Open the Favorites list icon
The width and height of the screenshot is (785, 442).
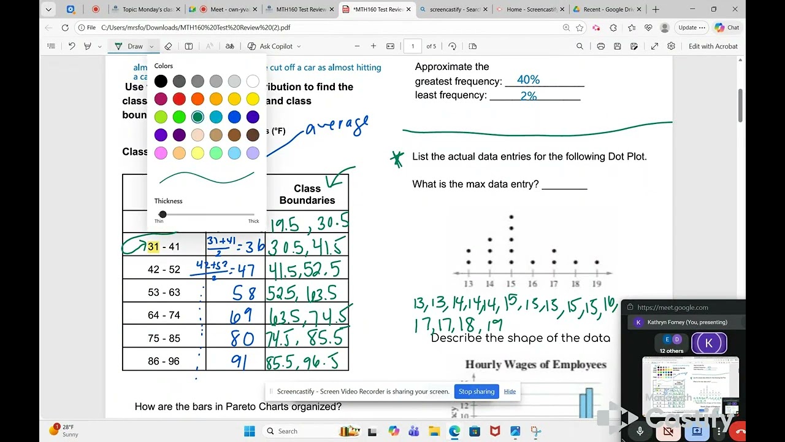coord(630,28)
